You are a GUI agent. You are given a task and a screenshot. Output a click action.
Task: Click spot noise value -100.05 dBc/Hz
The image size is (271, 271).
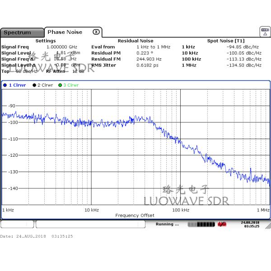[x=244, y=53]
